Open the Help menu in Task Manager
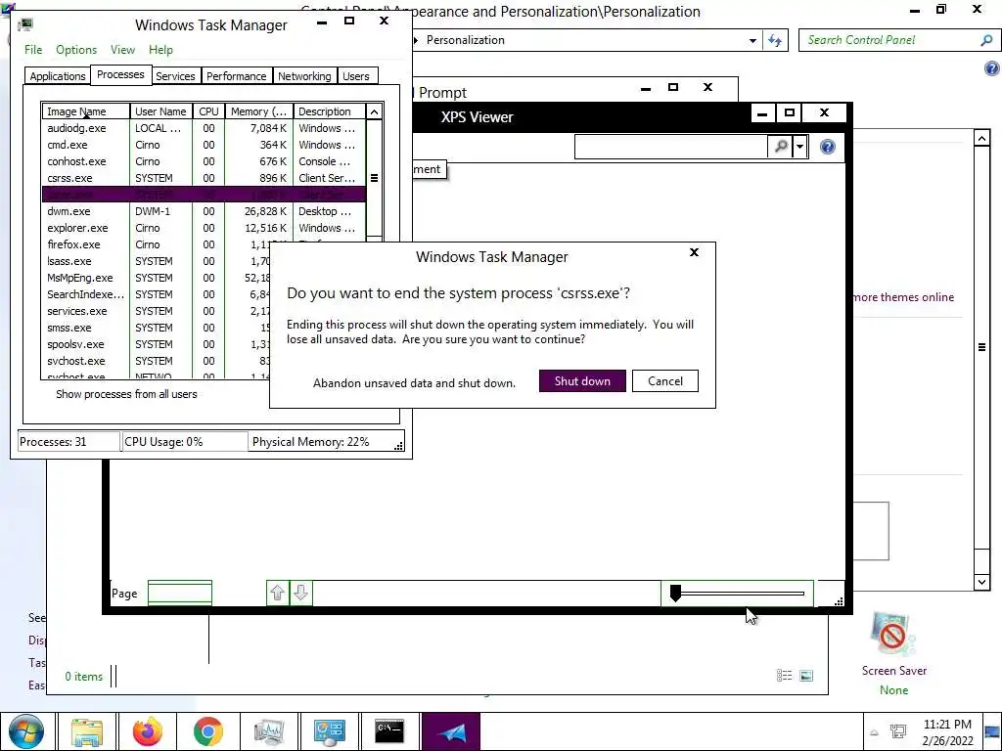The image size is (1002, 751). tap(160, 50)
